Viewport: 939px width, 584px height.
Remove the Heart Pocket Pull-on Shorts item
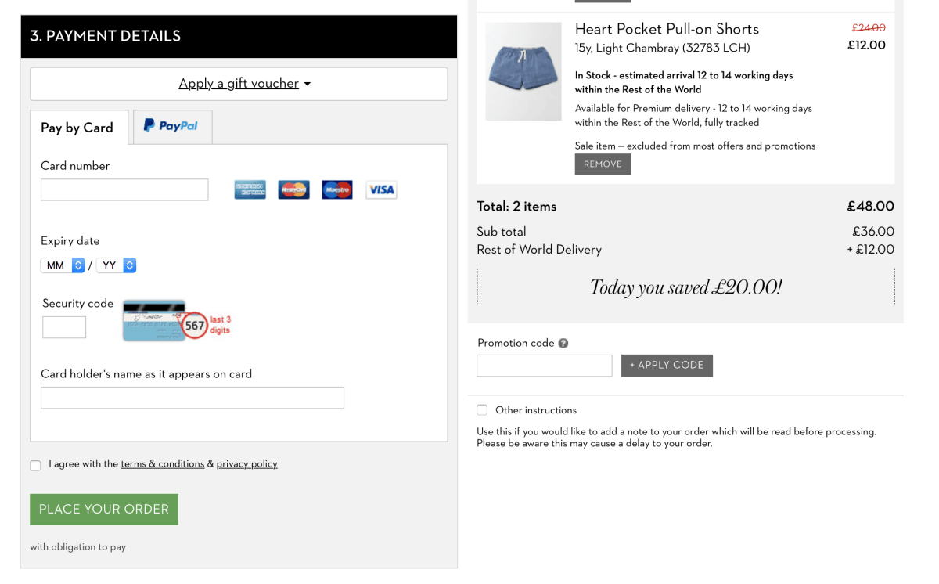603,164
